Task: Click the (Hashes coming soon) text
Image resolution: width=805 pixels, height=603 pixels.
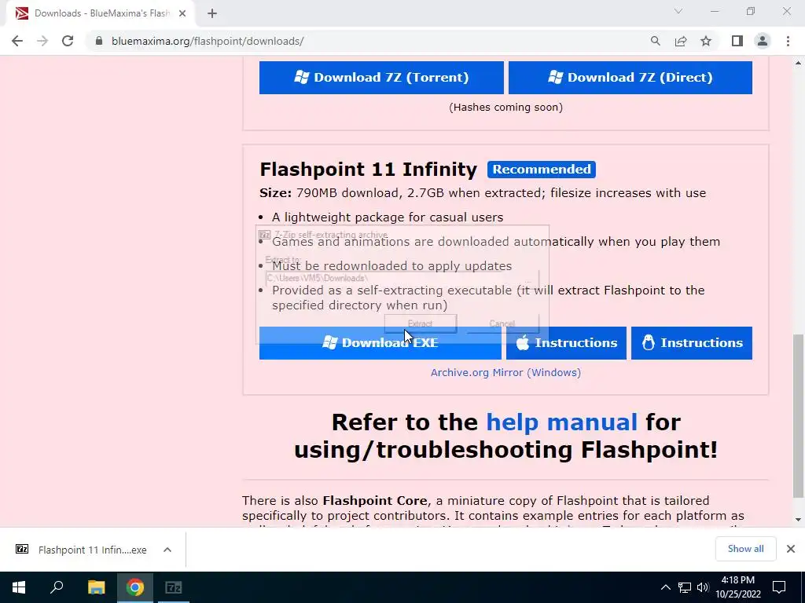Action: click(505, 107)
